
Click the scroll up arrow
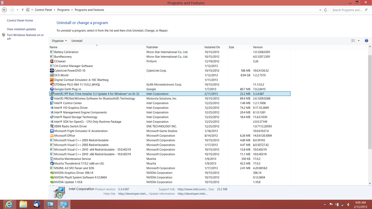pyautogui.click(x=370, y=47)
